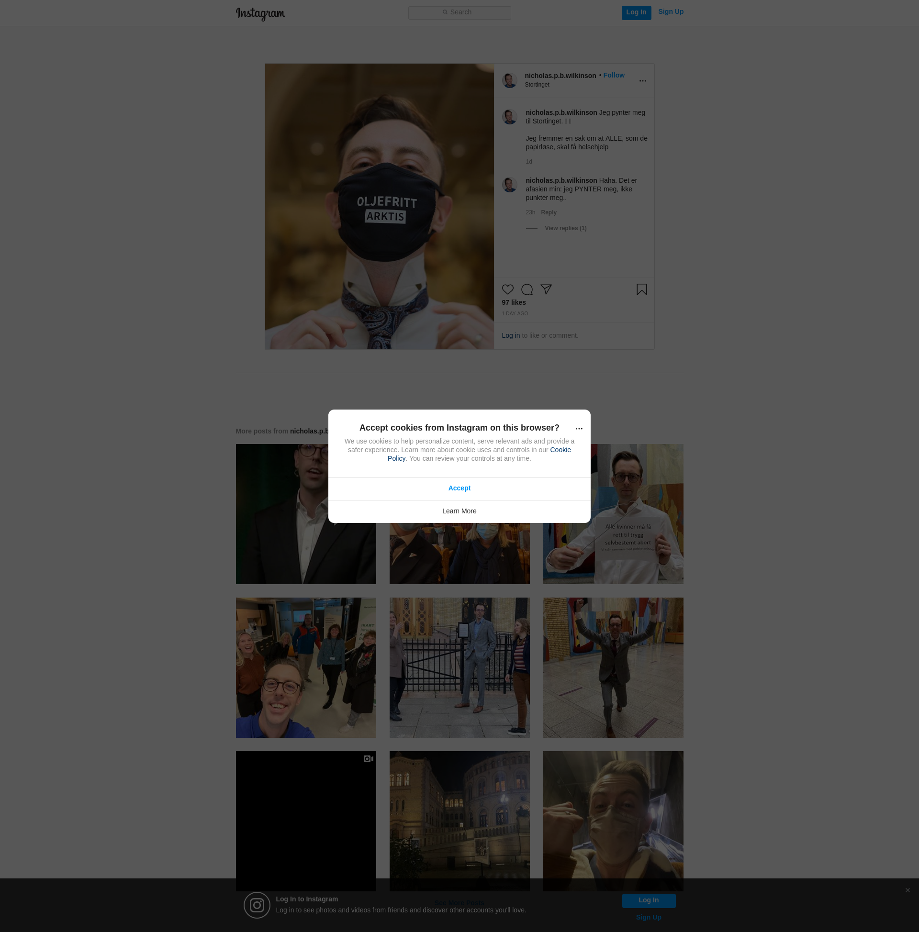Open the group selfie thumbnail
This screenshot has height=932, width=919.
(x=305, y=667)
